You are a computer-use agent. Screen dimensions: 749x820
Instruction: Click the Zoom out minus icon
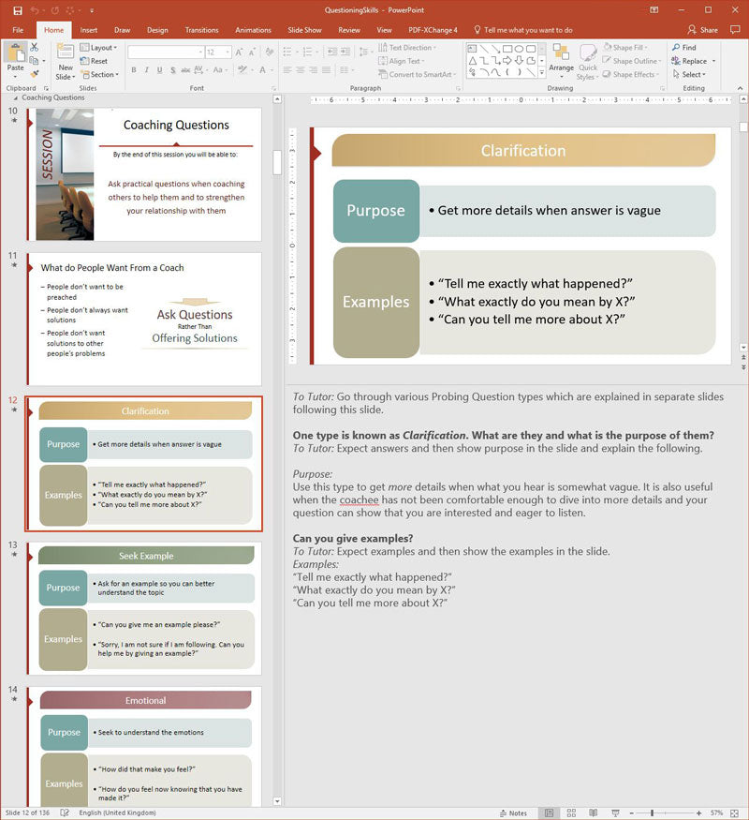pyautogui.click(x=631, y=813)
